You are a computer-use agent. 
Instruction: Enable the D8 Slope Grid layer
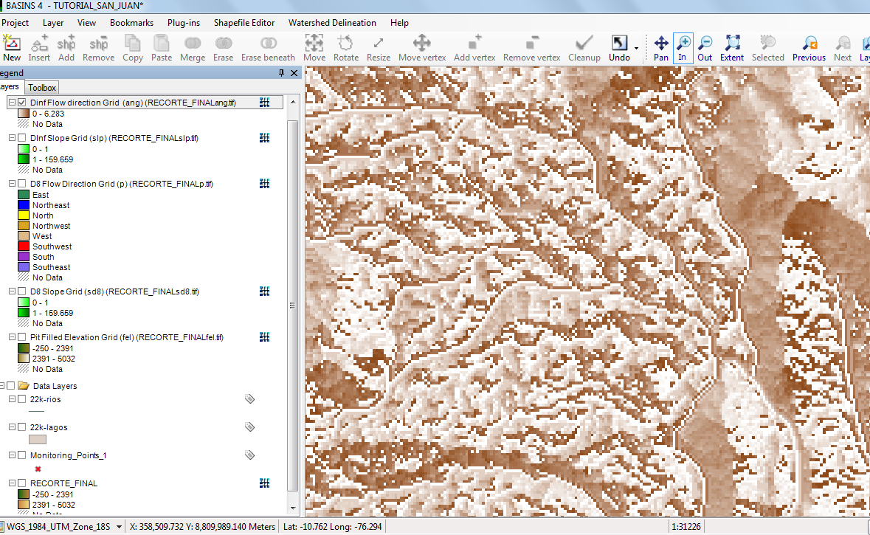click(x=21, y=291)
